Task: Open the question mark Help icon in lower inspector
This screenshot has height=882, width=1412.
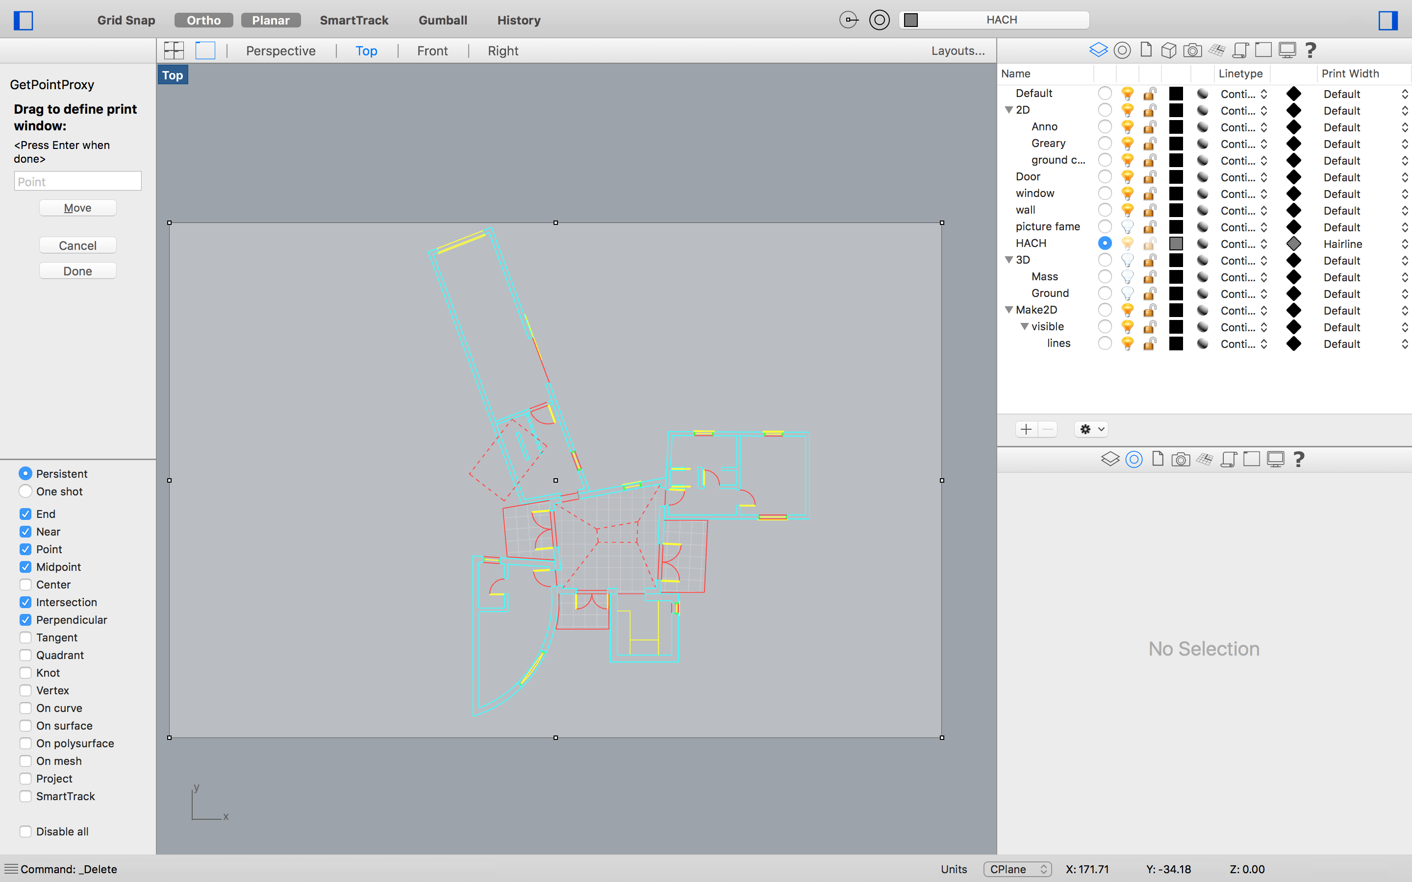Action: click(x=1299, y=460)
